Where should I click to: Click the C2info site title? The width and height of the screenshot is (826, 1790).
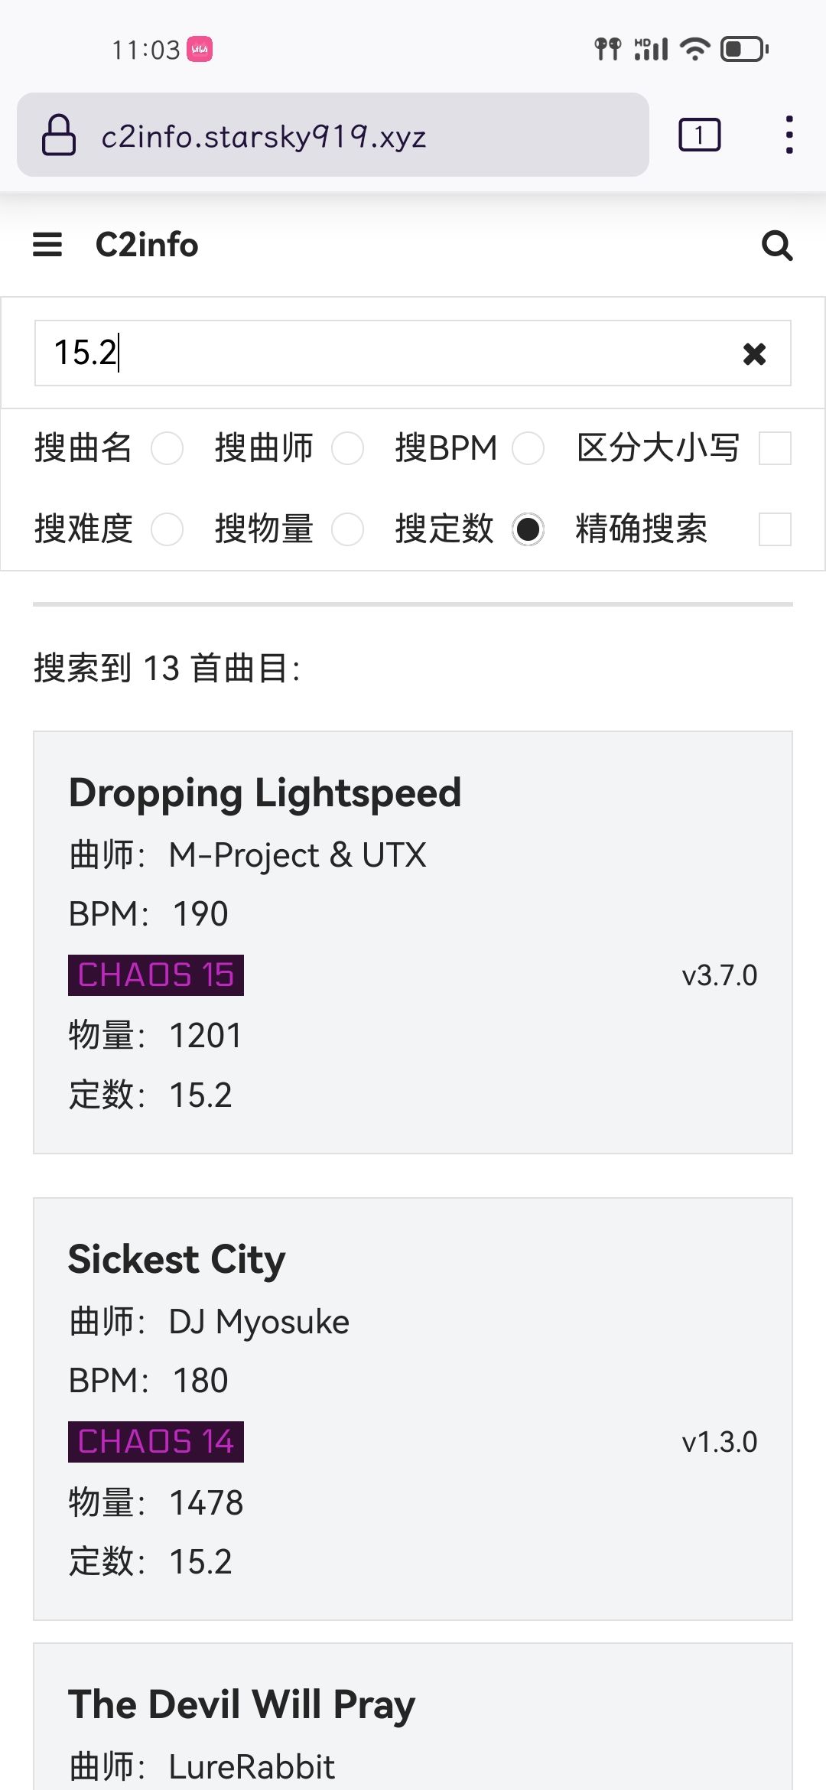coord(147,245)
